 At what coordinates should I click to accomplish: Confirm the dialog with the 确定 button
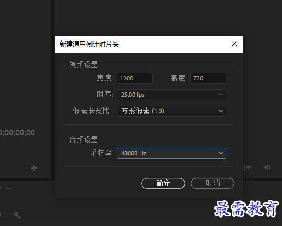pos(163,183)
